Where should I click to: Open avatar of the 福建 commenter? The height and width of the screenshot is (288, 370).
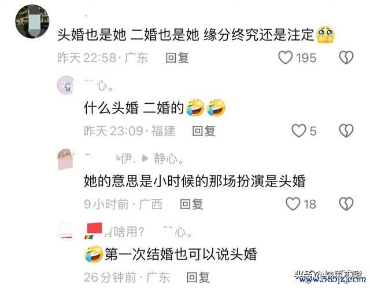(66, 85)
